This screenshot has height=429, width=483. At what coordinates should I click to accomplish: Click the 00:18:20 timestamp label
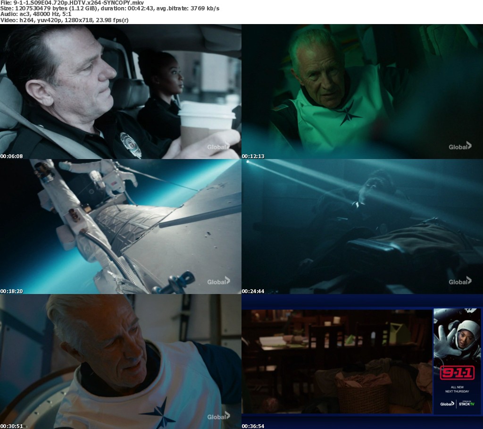click(11, 291)
